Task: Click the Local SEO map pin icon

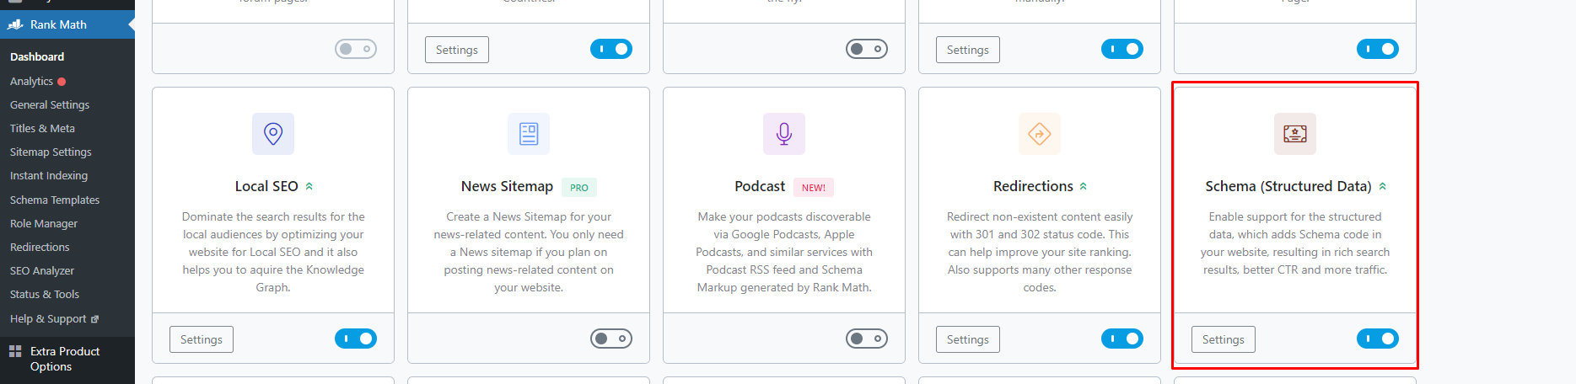Action: coord(273,134)
